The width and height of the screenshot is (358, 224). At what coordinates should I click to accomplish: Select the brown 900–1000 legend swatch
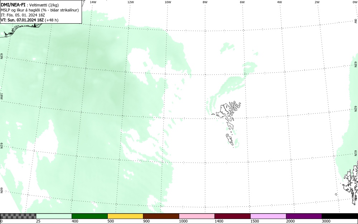[x=161, y=216]
